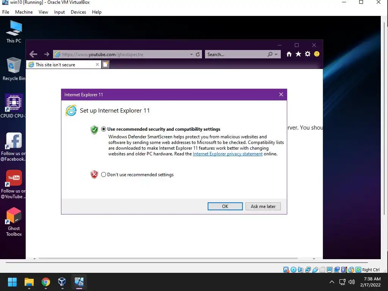Image resolution: width=388 pixels, height=291 pixels.
Task: Click the VirtualBox optical disc status icon
Action: pyautogui.click(x=294, y=270)
